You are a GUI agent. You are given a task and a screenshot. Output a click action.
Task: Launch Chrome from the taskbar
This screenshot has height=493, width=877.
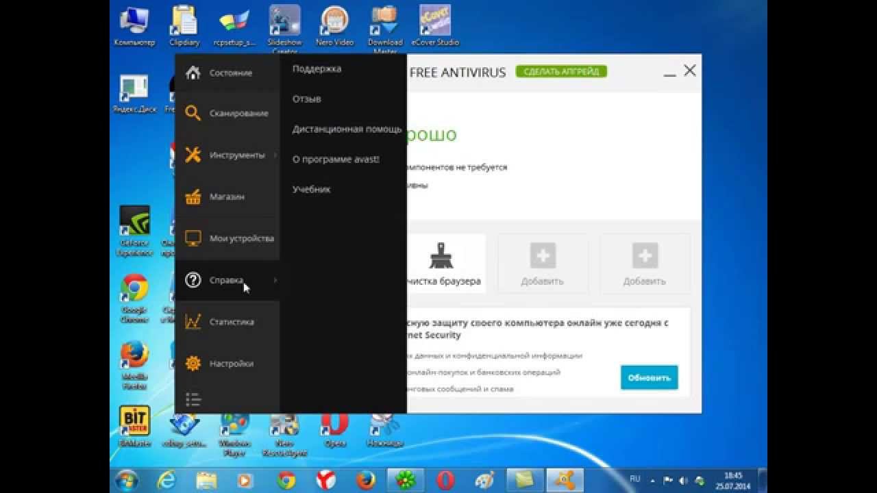pos(286,481)
